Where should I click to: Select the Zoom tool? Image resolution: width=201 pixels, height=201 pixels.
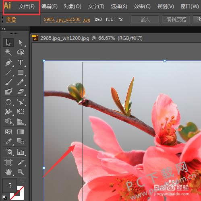point(21,172)
